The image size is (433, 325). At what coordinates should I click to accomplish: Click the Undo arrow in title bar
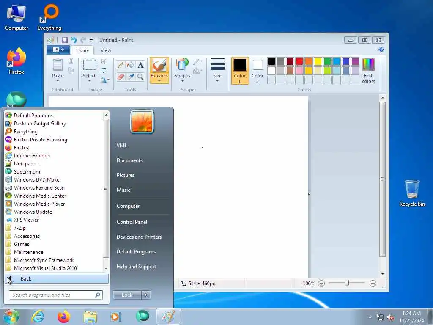point(74,40)
